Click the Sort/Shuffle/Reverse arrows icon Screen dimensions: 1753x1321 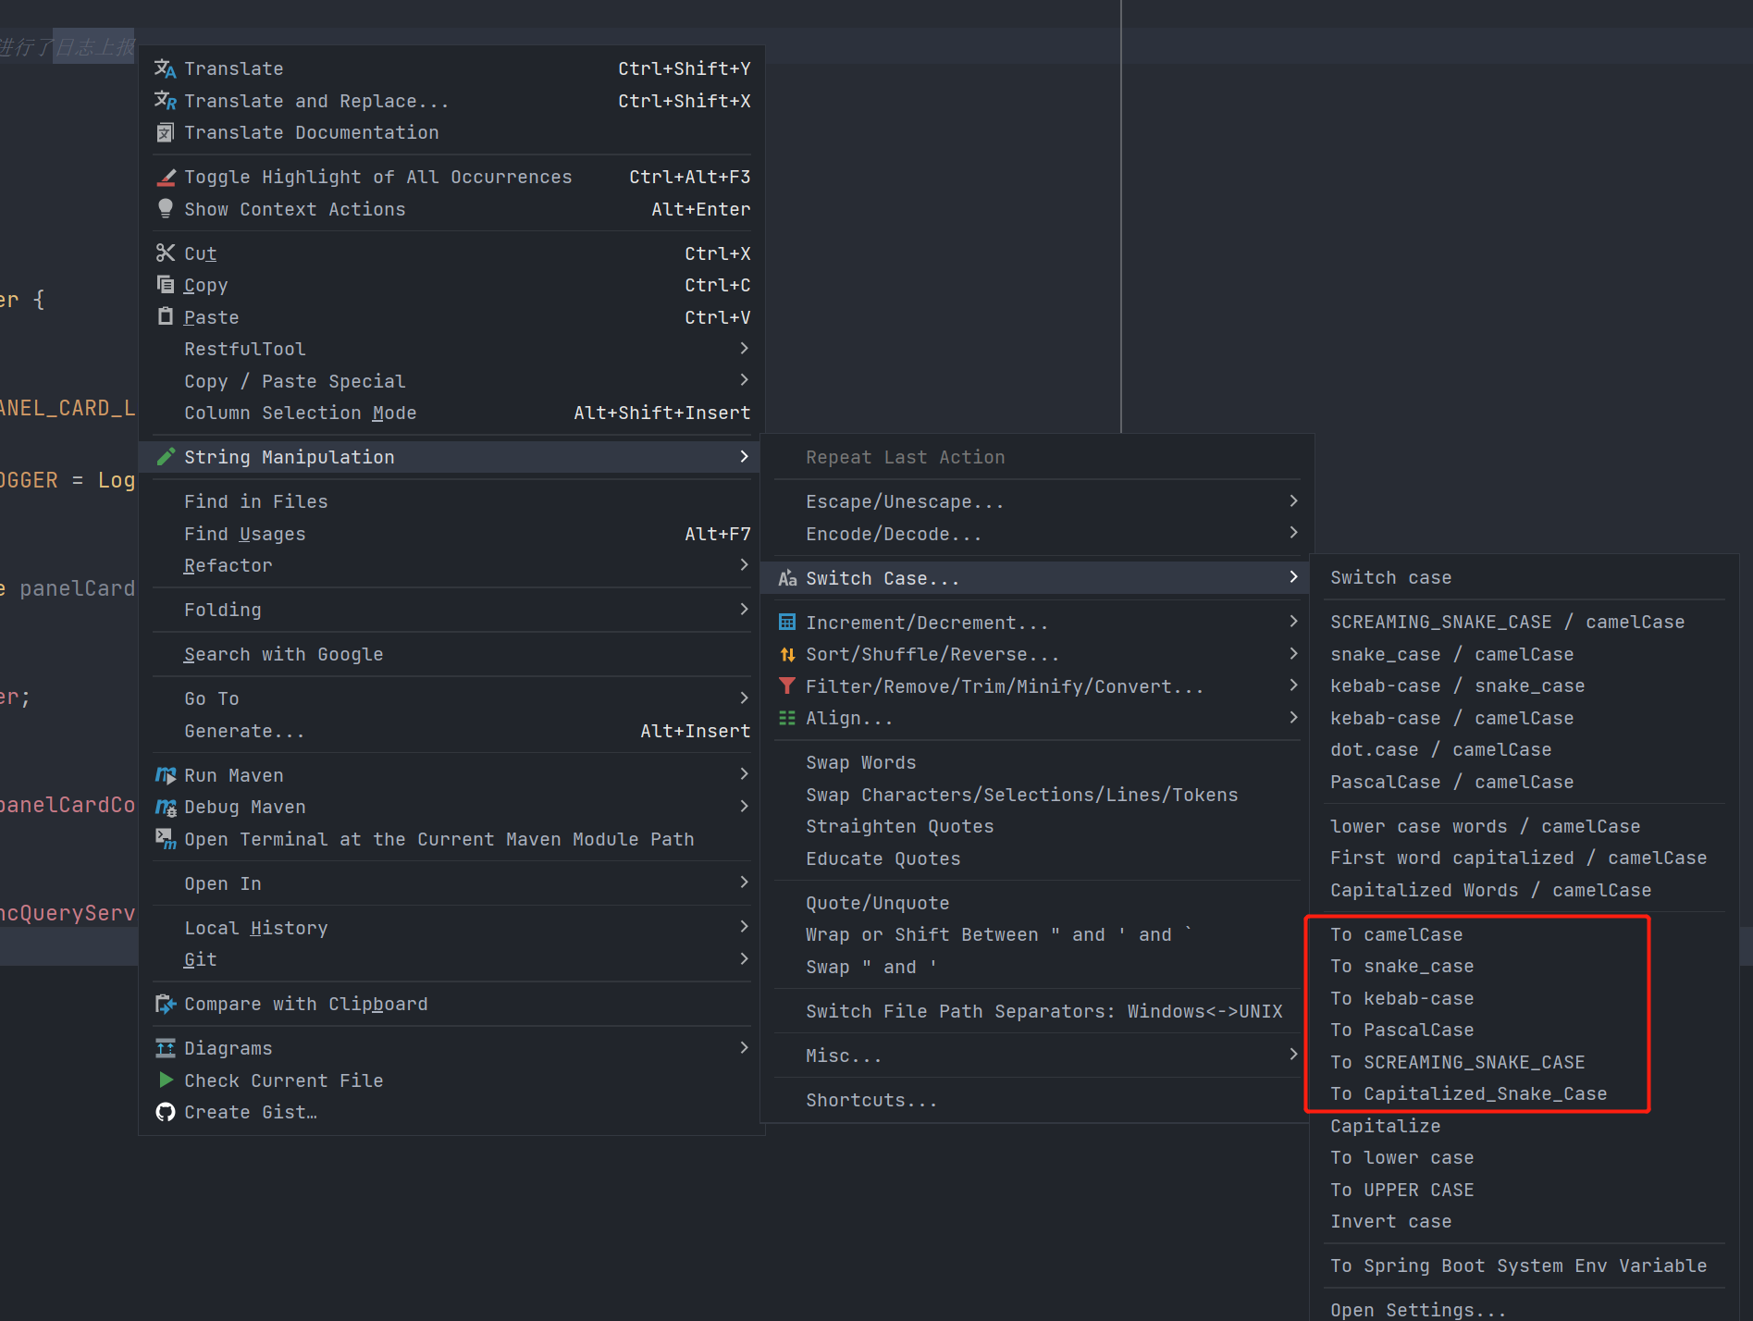pyautogui.click(x=787, y=654)
